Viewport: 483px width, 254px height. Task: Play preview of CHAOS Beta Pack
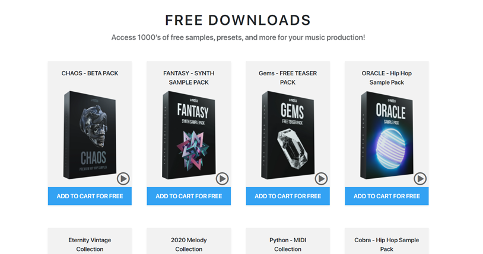pos(123,179)
